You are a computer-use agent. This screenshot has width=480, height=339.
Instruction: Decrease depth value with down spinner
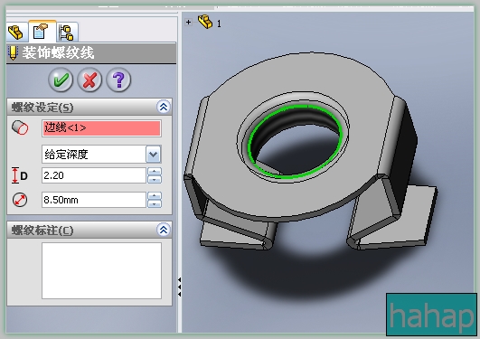tap(155, 180)
